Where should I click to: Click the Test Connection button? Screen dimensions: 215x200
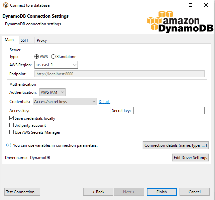(22, 192)
